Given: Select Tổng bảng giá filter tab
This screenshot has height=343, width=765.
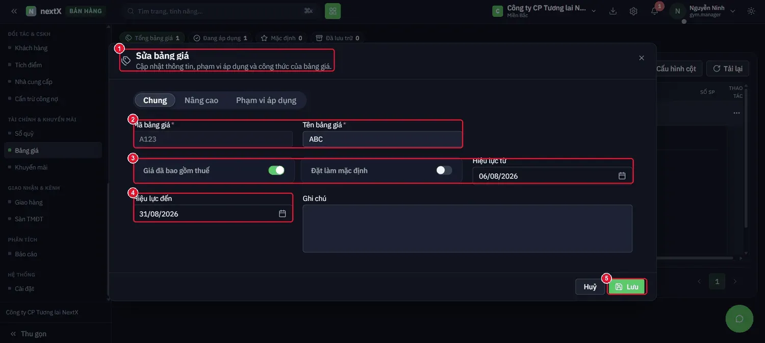Looking at the screenshot, I should (152, 38).
